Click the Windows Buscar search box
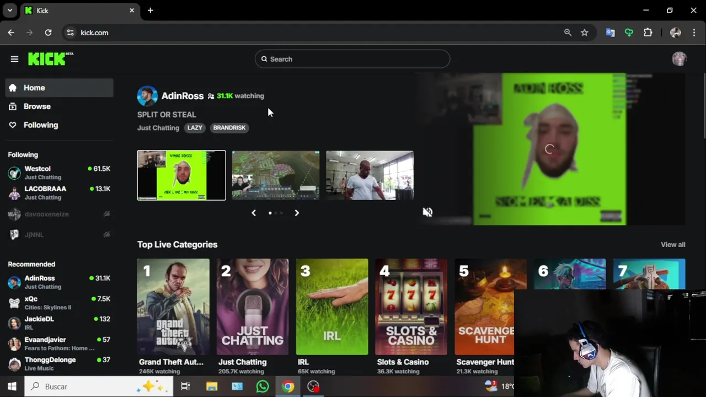 pos(99,387)
